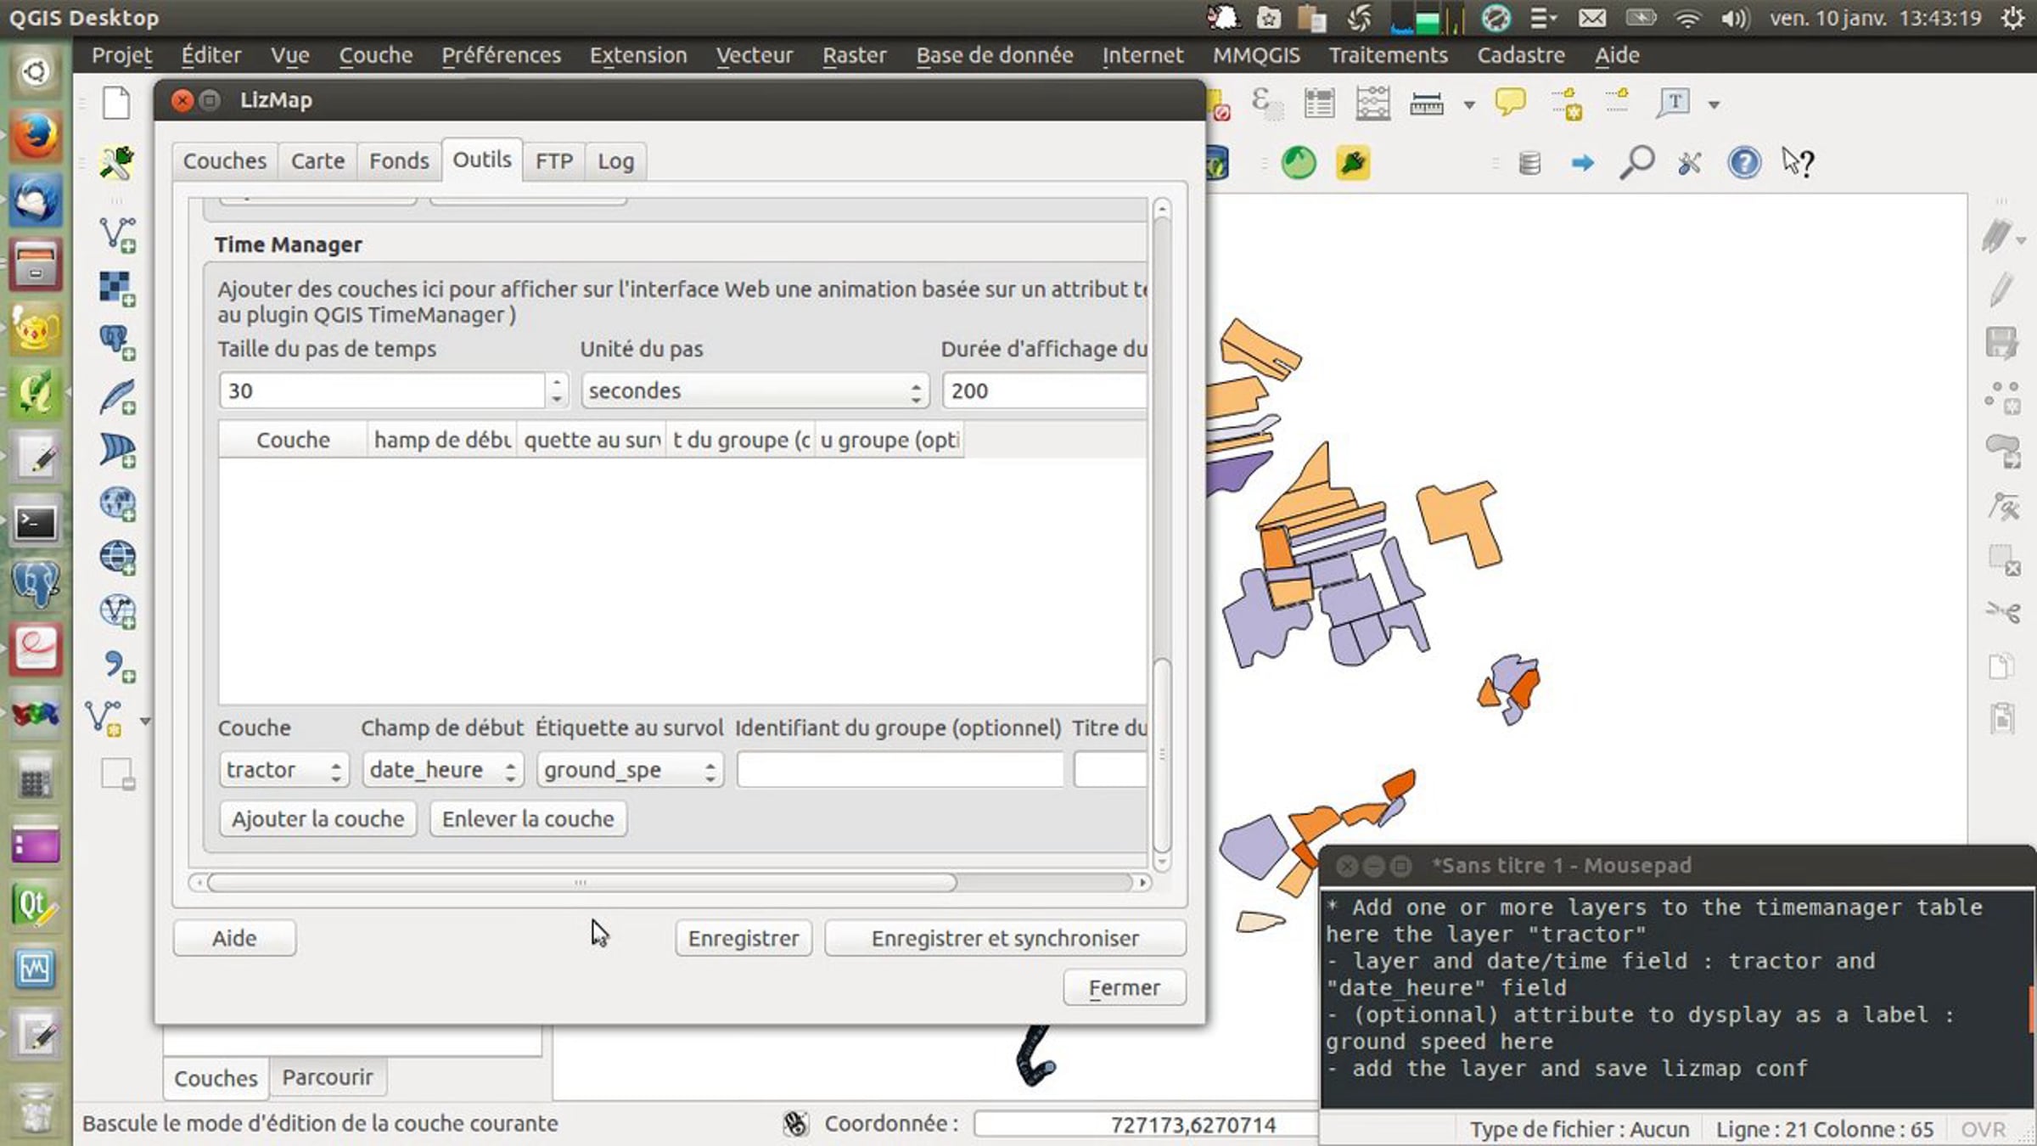Click the scissors cut features icon
The image size is (2037, 1146).
[x=2004, y=612]
